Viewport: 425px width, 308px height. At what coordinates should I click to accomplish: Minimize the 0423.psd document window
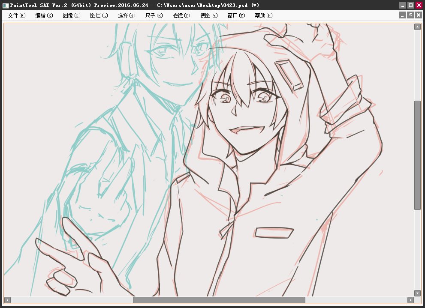(x=403, y=15)
